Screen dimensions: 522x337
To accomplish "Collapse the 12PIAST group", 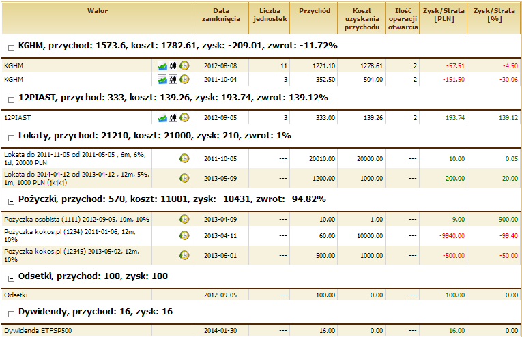I will [12, 100].
